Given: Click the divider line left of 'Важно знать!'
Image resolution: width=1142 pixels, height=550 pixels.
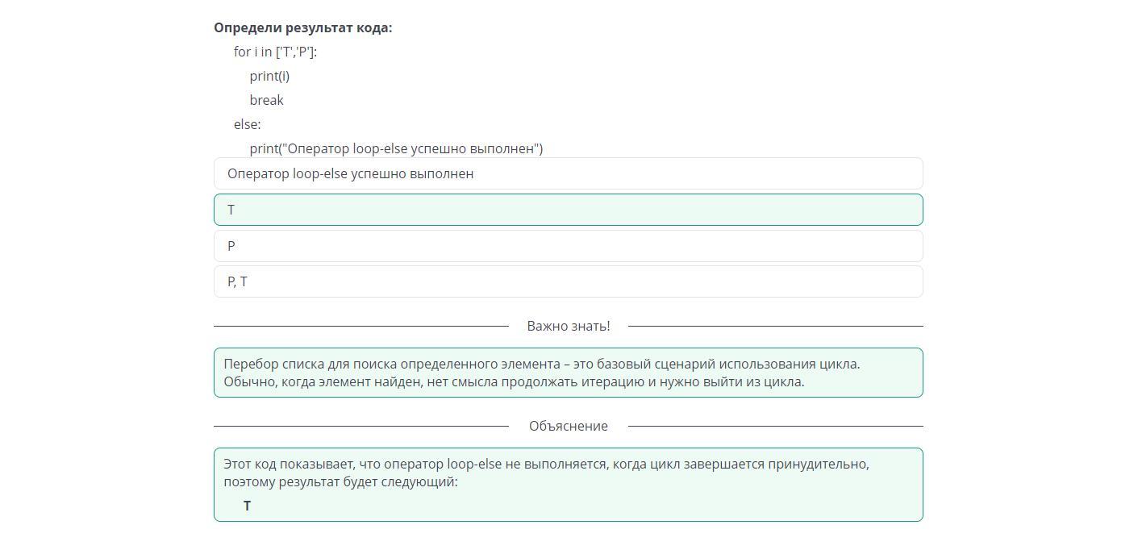Looking at the screenshot, I should point(361,326).
